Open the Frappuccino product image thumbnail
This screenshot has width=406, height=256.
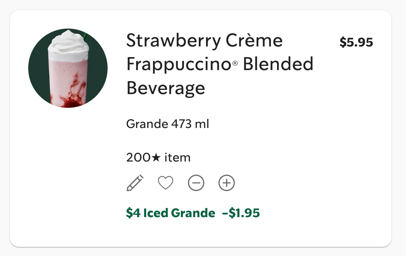[x=68, y=67]
